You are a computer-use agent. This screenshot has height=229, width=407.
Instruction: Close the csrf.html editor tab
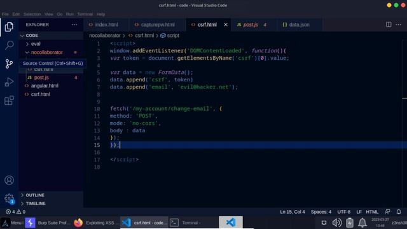[226, 25]
